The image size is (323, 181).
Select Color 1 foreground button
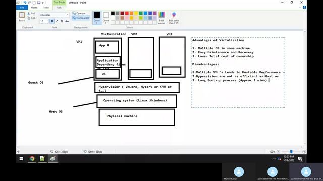[x=97, y=18]
